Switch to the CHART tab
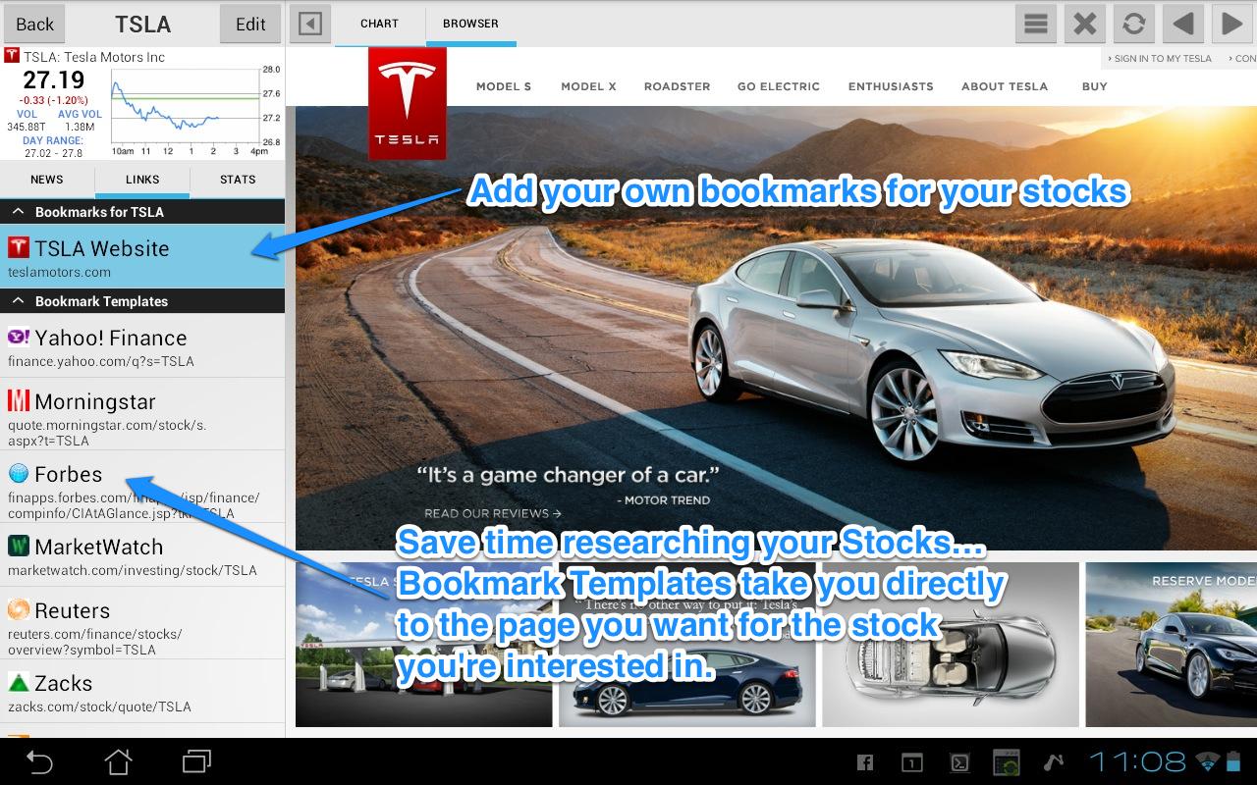The image size is (1257, 785). click(379, 24)
